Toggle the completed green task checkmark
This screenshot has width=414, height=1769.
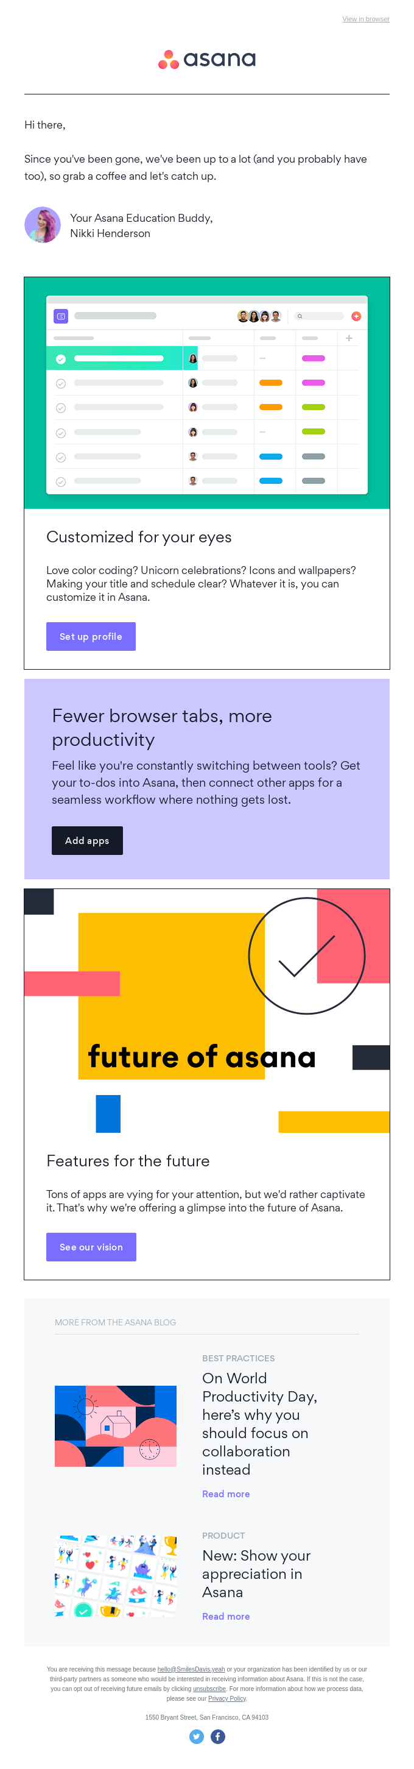pyautogui.click(x=60, y=358)
